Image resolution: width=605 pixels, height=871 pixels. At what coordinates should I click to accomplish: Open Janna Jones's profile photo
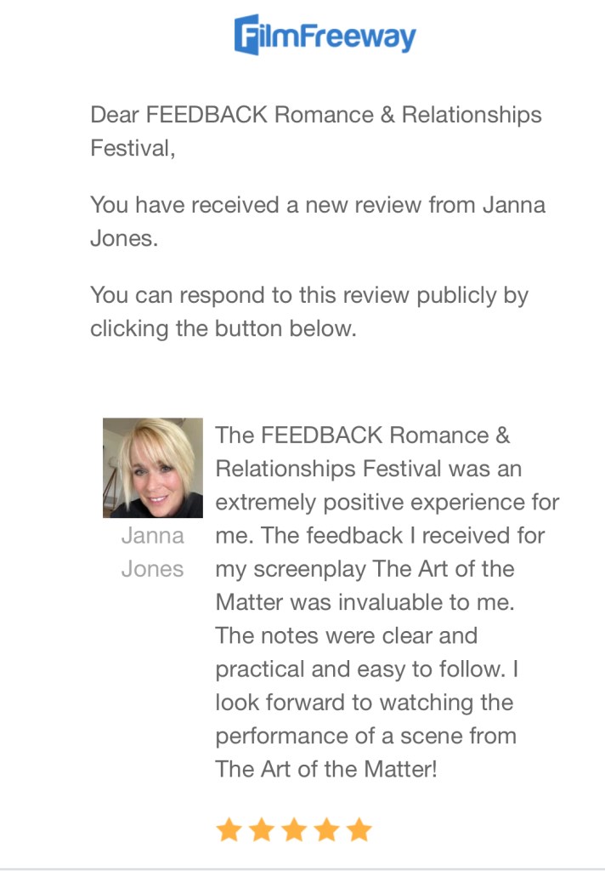click(153, 468)
